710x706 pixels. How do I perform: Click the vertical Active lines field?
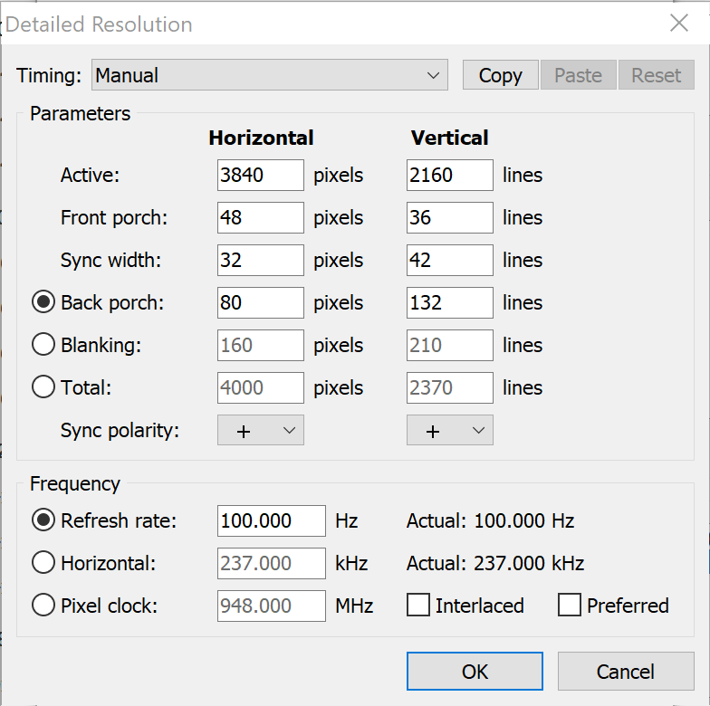(x=450, y=175)
